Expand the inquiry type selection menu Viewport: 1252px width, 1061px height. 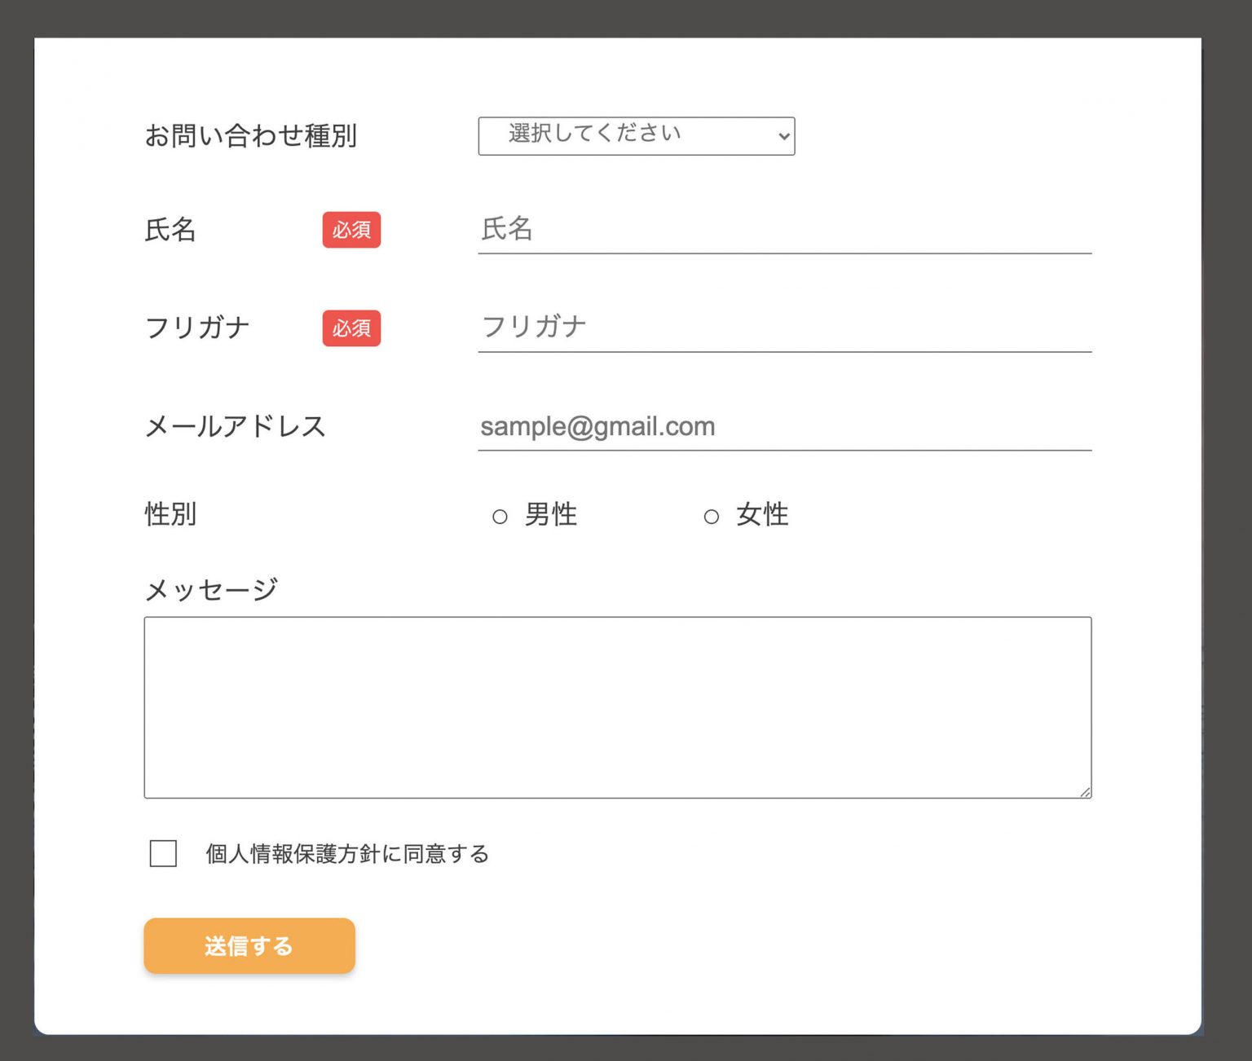click(x=636, y=136)
